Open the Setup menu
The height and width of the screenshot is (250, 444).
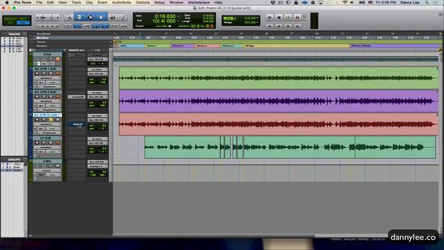tap(160, 3)
